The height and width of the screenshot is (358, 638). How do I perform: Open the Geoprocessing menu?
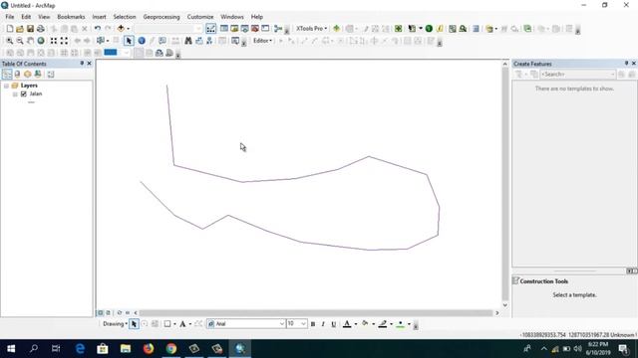click(x=161, y=17)
